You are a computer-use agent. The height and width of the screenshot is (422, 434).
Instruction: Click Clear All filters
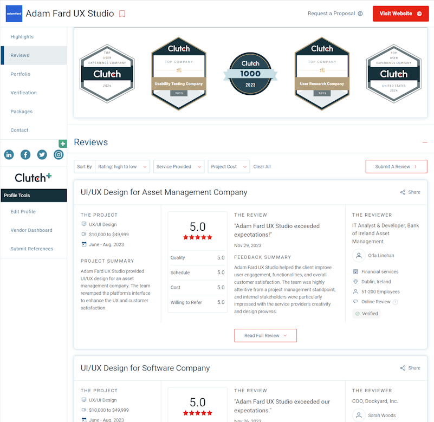[262, 167]
